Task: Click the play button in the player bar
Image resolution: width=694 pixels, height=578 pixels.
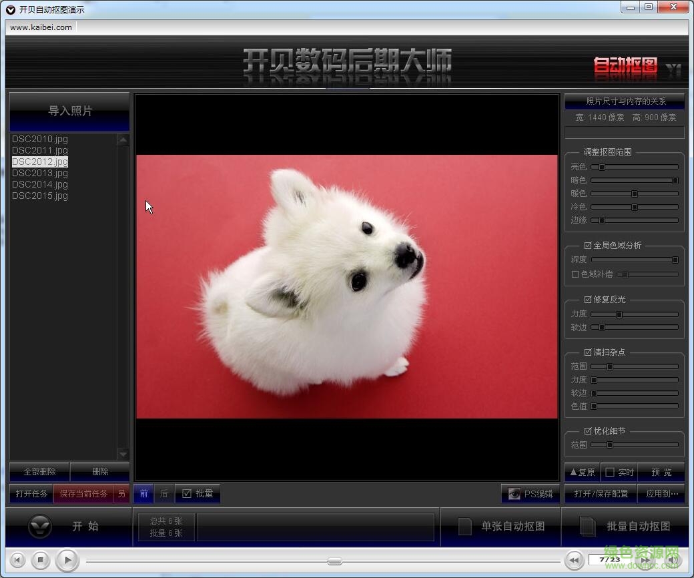Action: (x=67, y=560)
